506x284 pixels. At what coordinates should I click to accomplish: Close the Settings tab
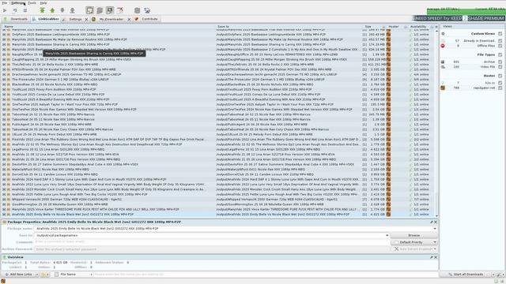(x=86, y=19)
